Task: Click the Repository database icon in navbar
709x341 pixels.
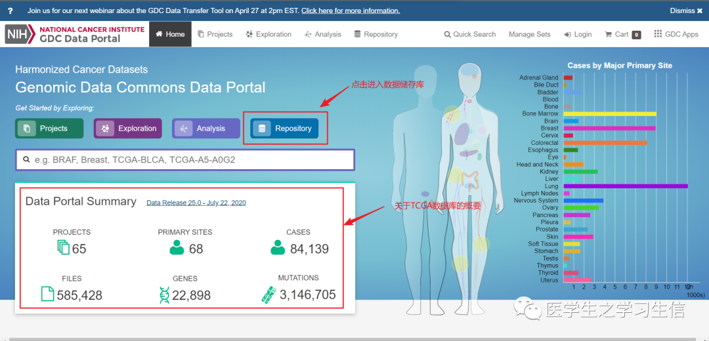Action: tap(357, 34)
